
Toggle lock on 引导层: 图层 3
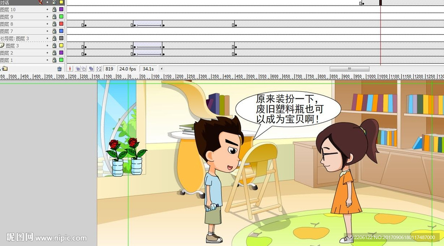point(54,38)
